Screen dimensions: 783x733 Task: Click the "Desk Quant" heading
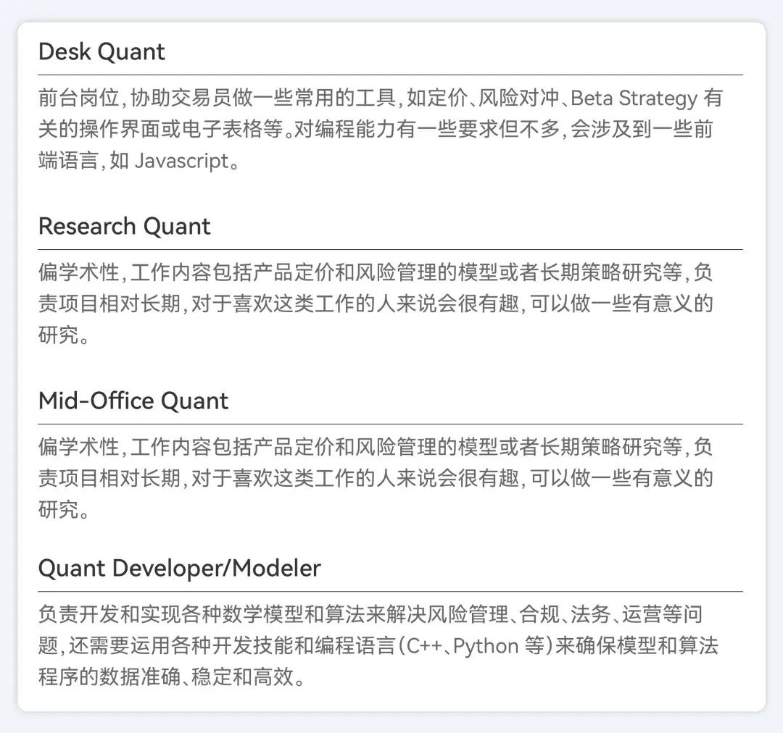[101, 52]
